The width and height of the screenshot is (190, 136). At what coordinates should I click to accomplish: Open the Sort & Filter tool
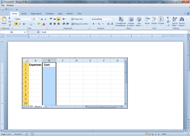click(x=175, y=22)
